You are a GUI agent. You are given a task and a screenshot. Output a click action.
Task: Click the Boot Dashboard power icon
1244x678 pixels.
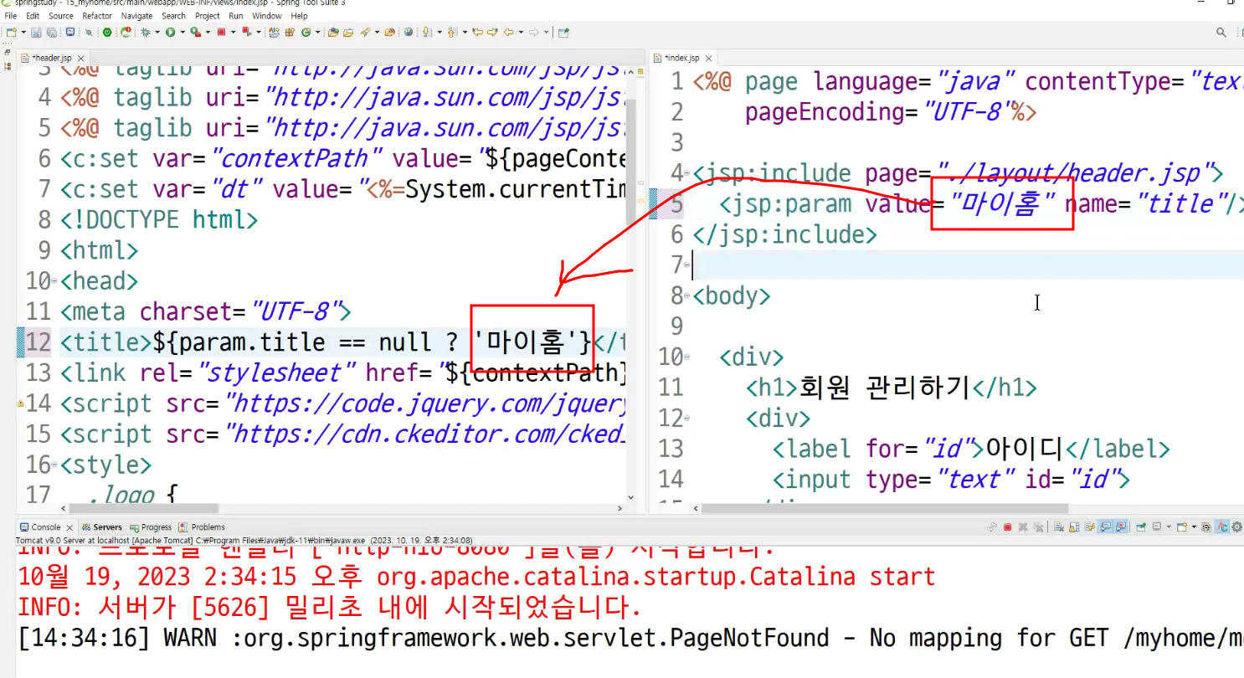(107, 33)
